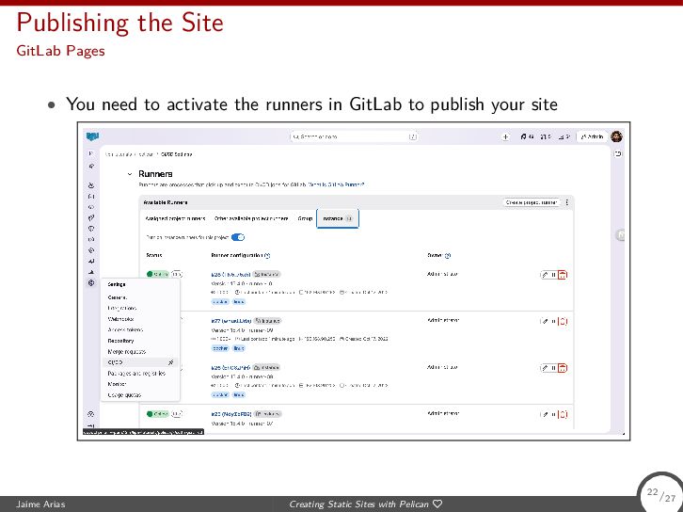The height and width of the screenshot is (512, 683).
Task: Open the three-dot menu beside Create project runner
Action: click(x=566, y=202)
